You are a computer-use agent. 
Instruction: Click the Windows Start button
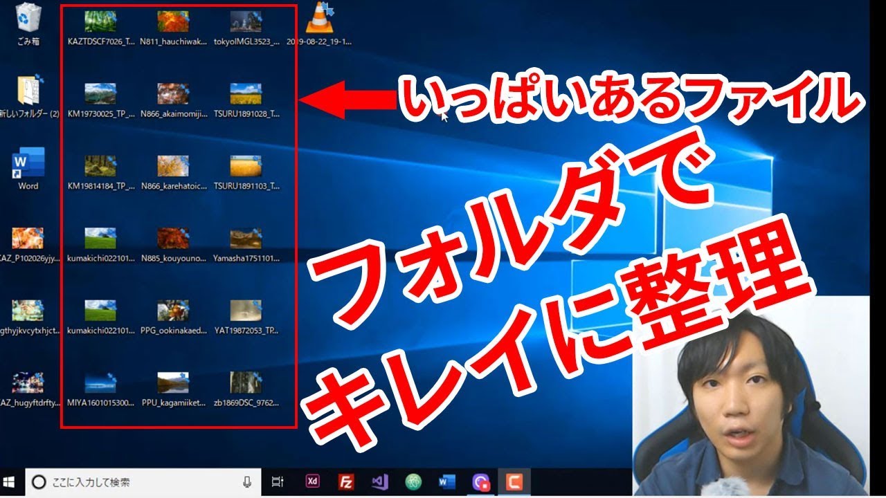click(x=10, y=482)
